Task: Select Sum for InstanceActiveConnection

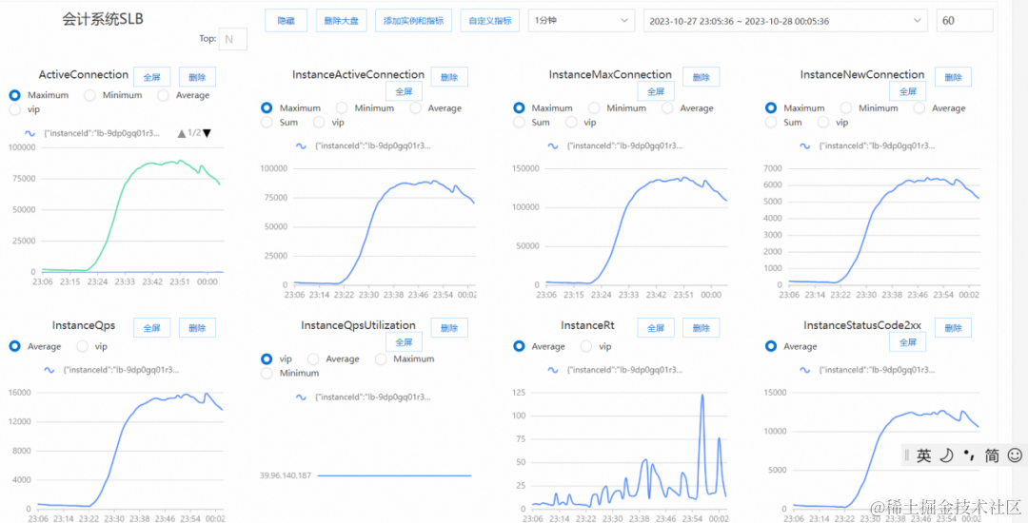Action: [x=267, y=122]
